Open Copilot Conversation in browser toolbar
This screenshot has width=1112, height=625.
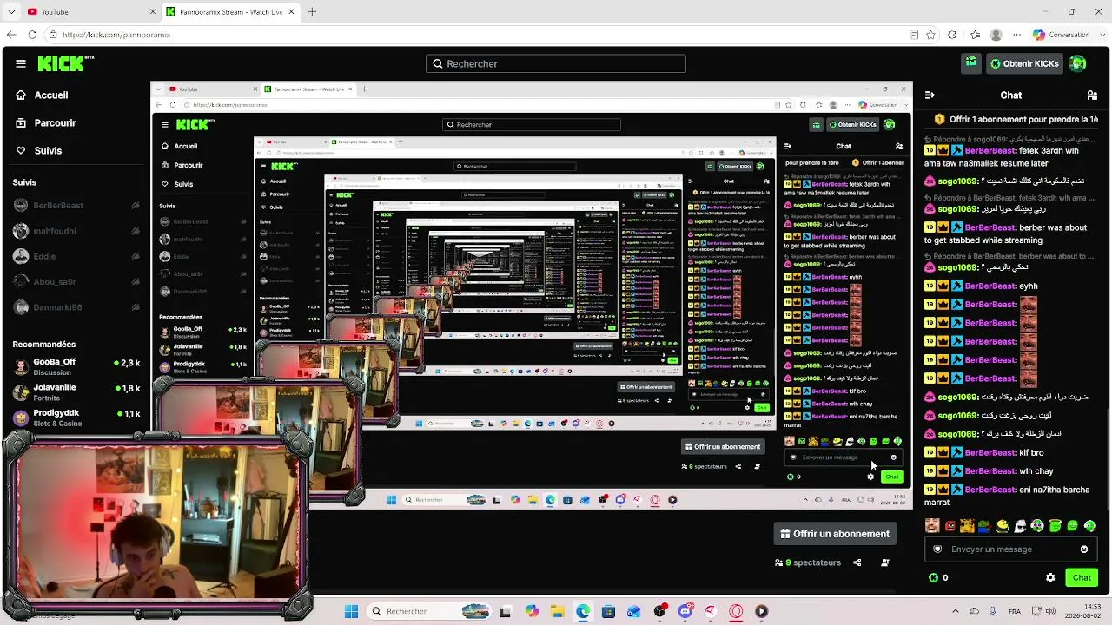pyautogui.click(x=1061, y=35)
